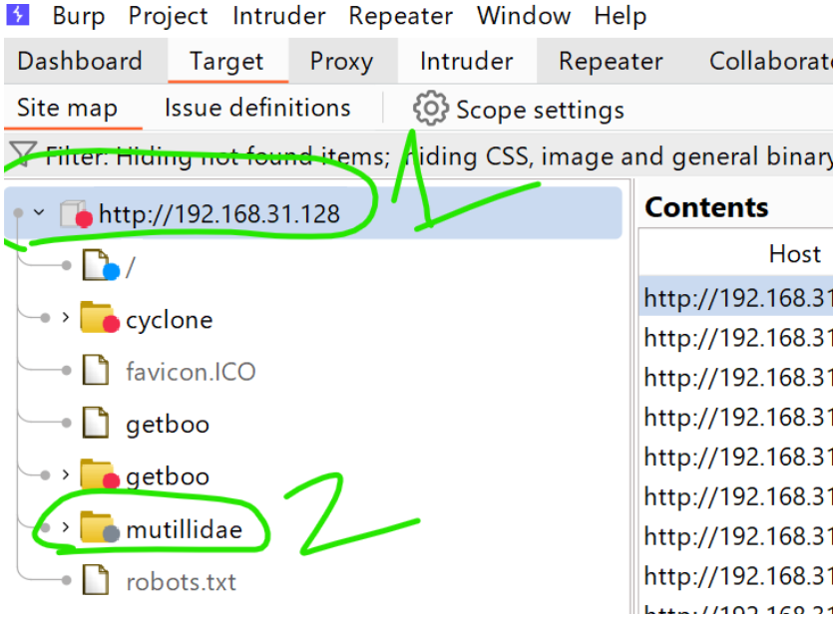Select the highlighted first Contents host row
The height and width of the screenshot is (618, 837).
[736, 296]
